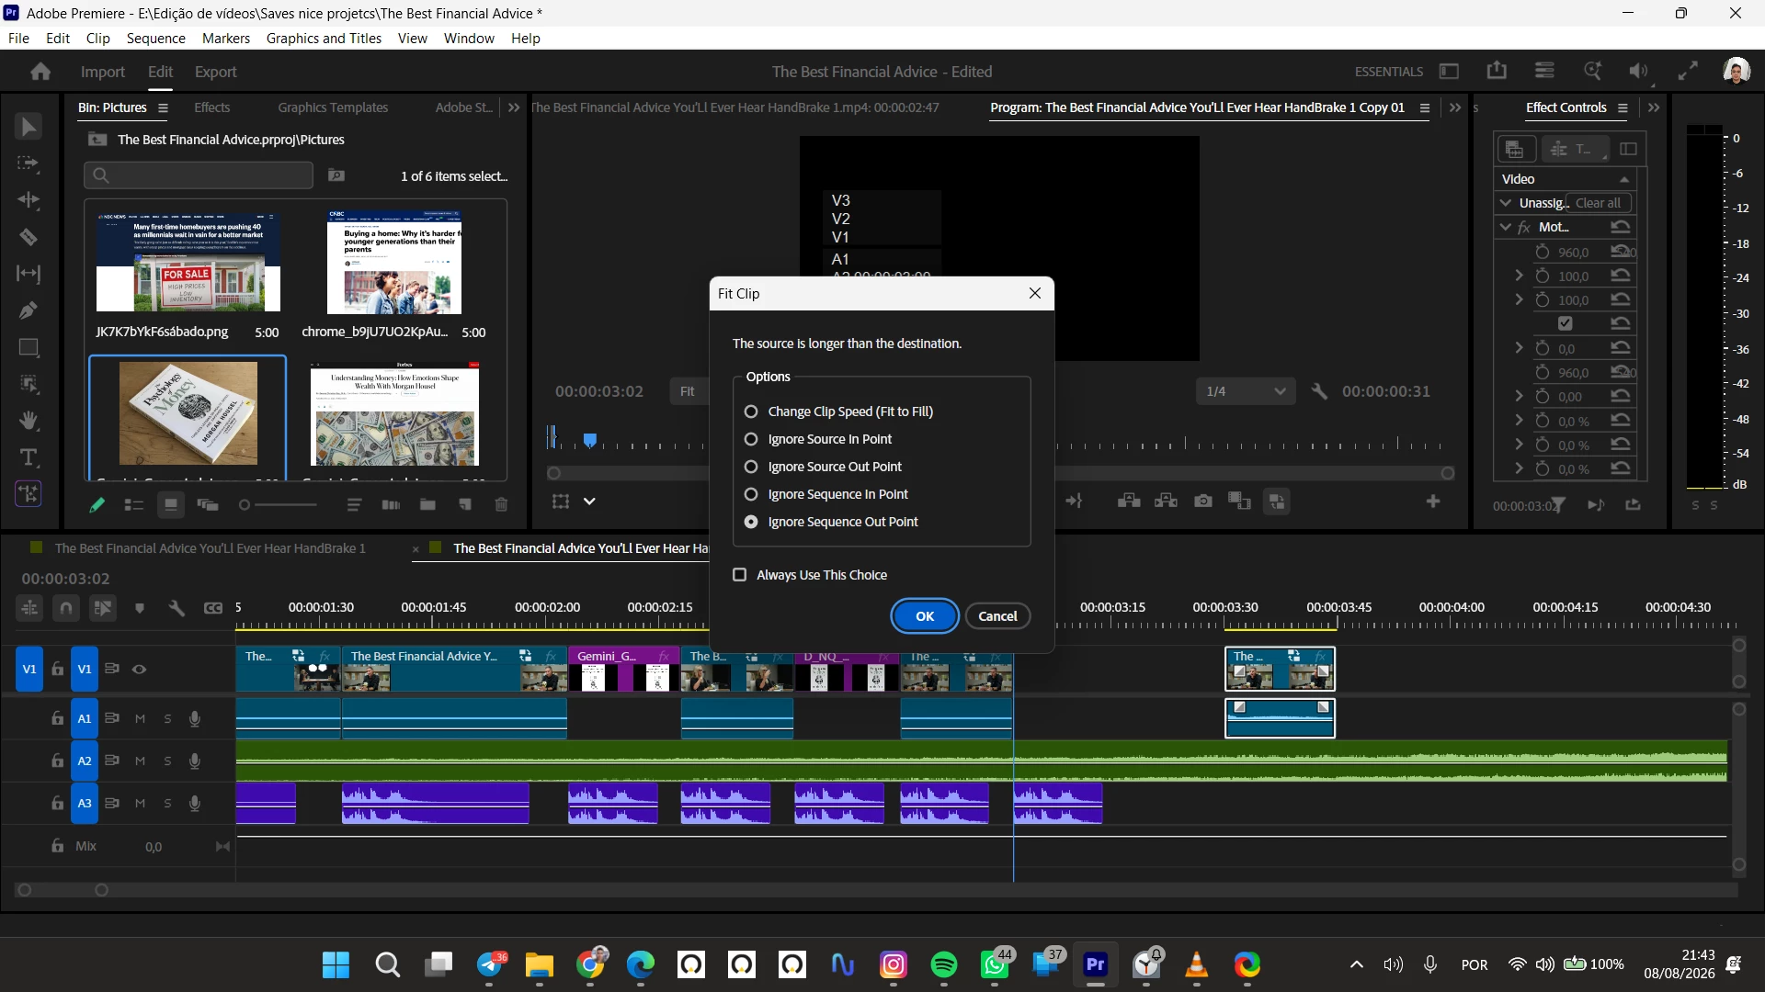Select the Track Select Forward tool

[28, 163]
